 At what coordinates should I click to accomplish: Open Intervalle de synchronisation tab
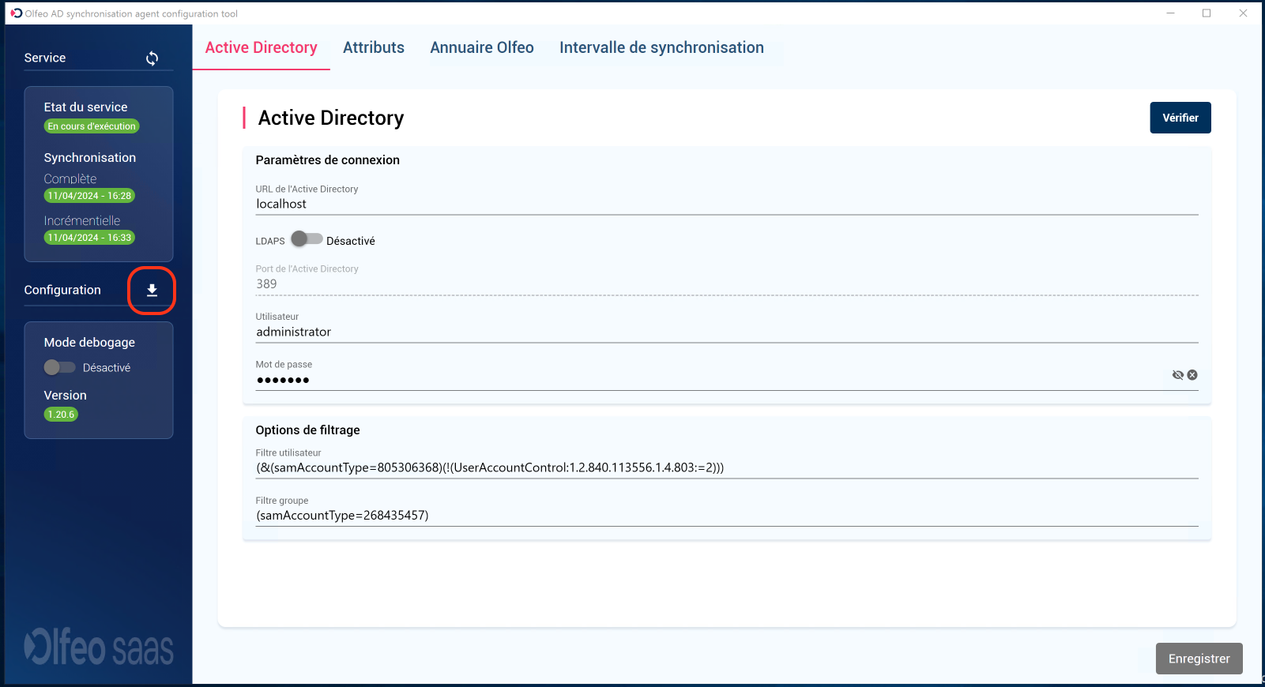[661, 47]
